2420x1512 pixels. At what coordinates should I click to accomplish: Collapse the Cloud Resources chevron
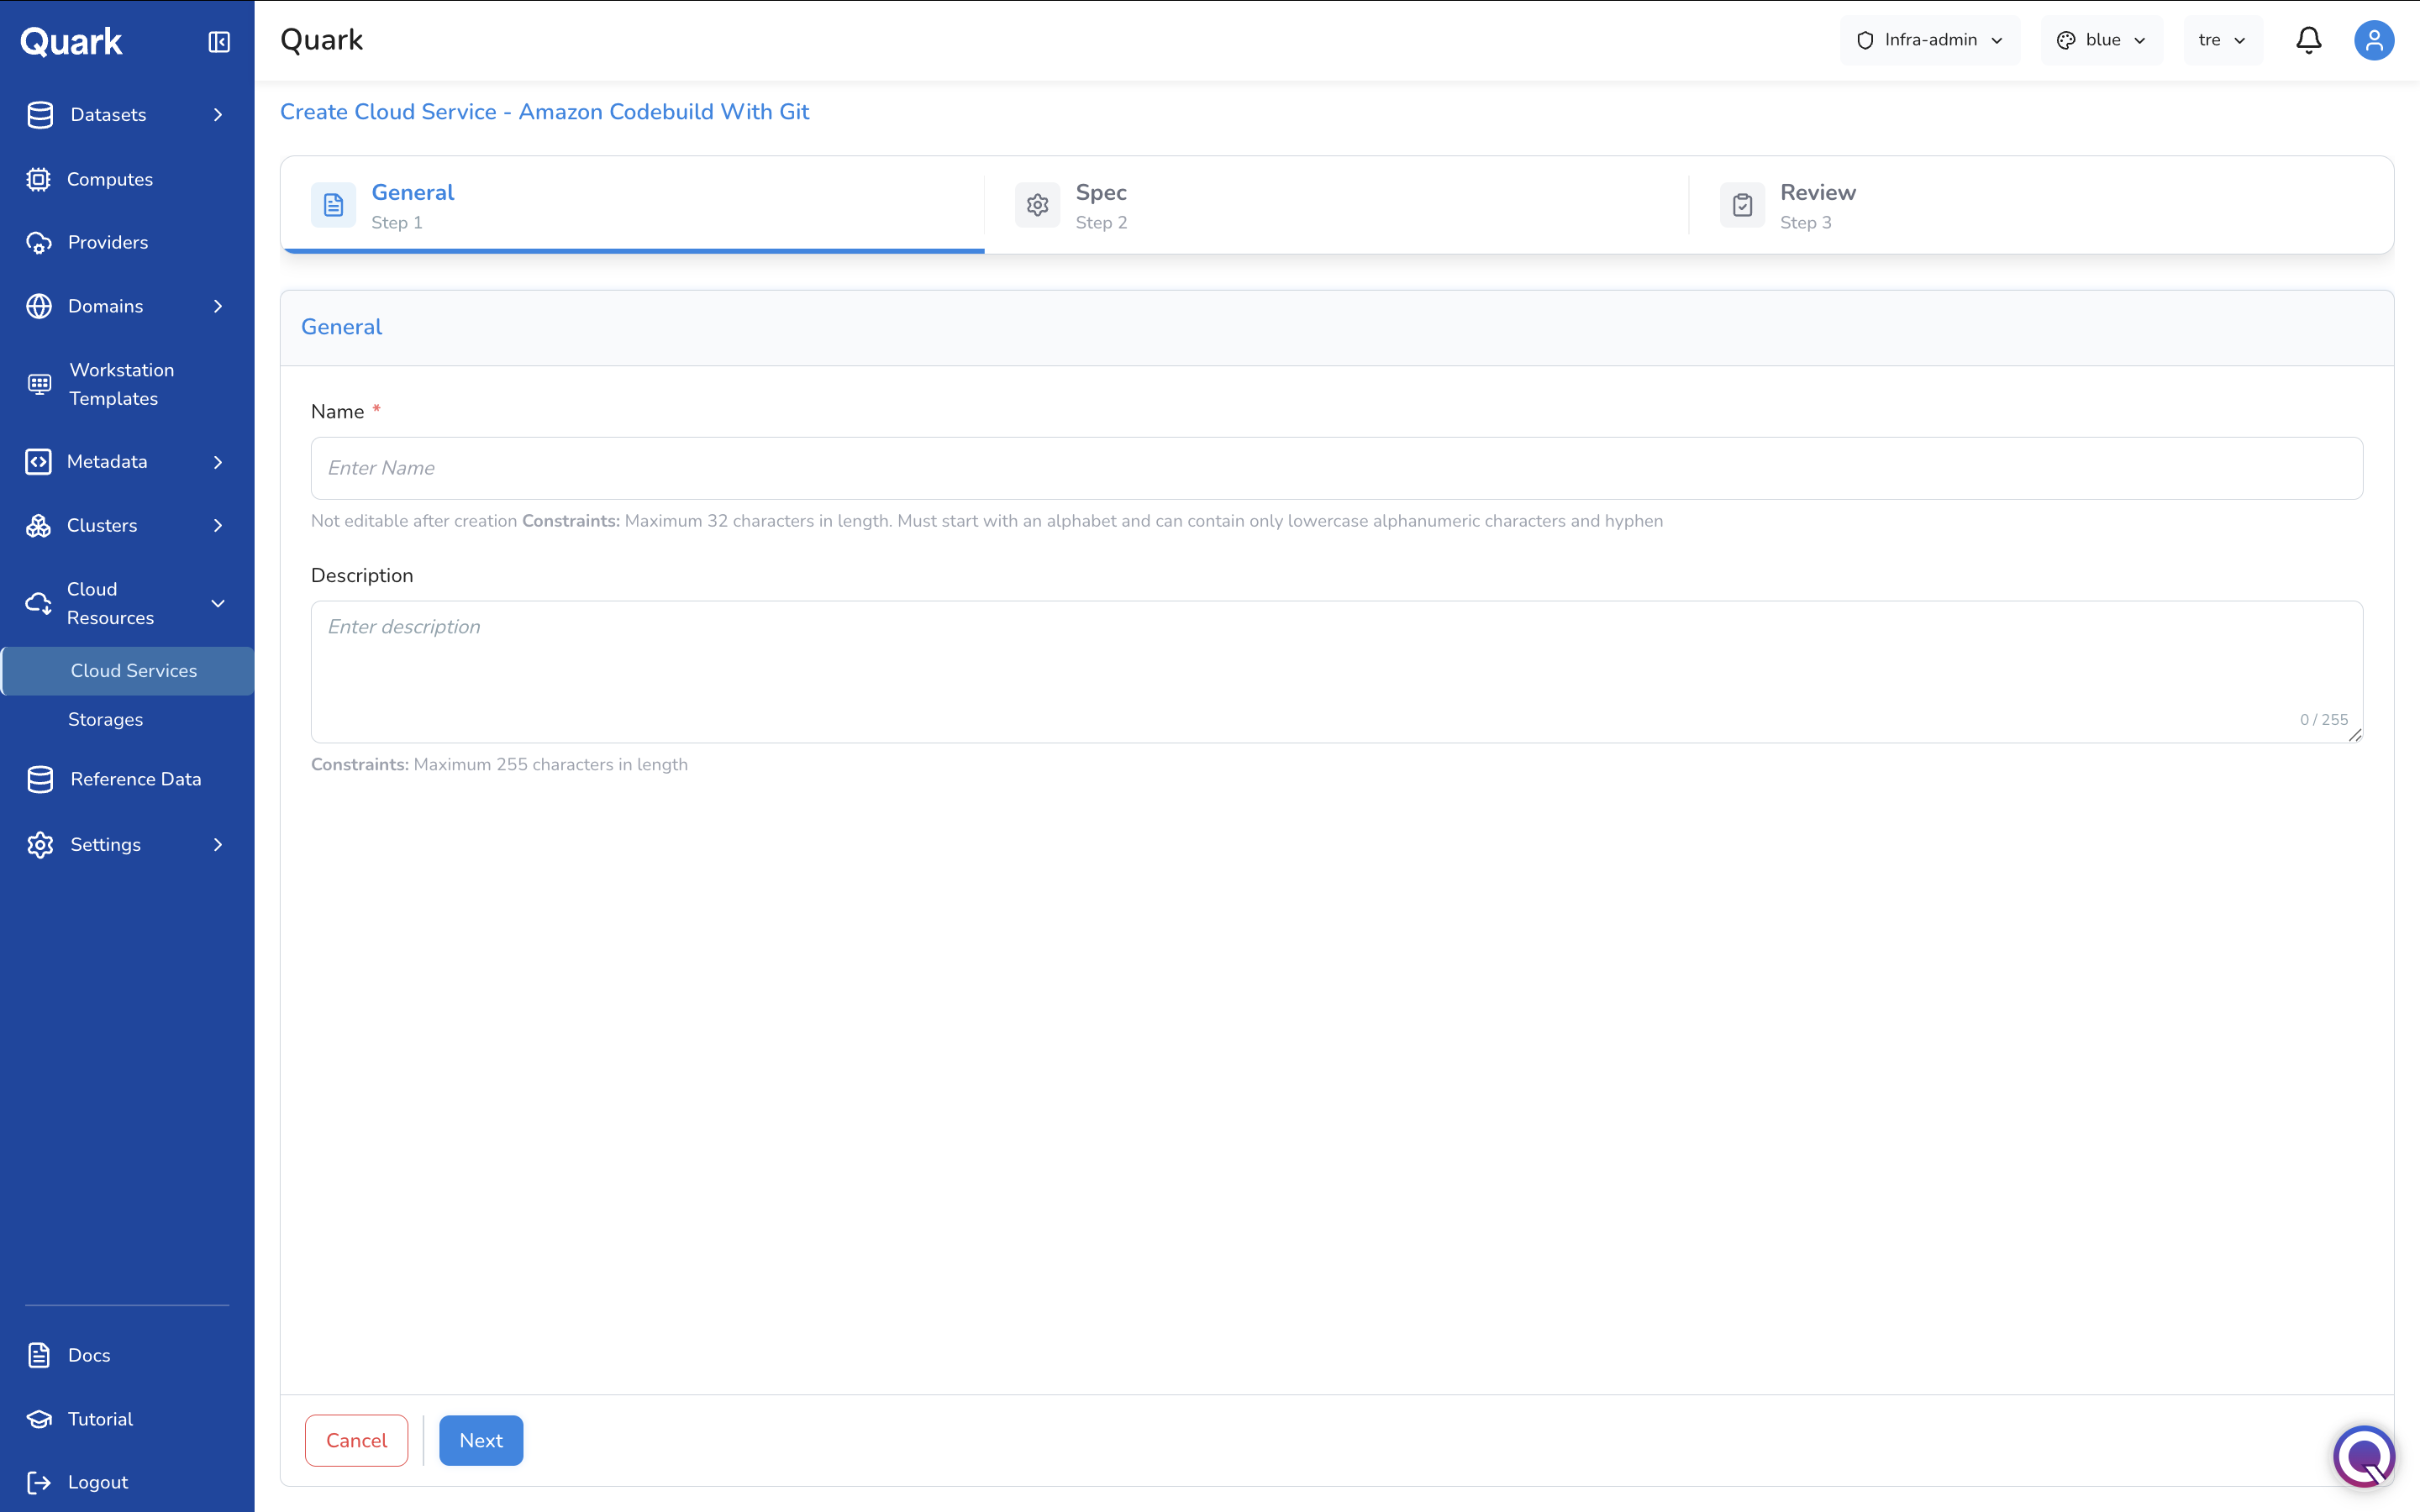point(218,603)
